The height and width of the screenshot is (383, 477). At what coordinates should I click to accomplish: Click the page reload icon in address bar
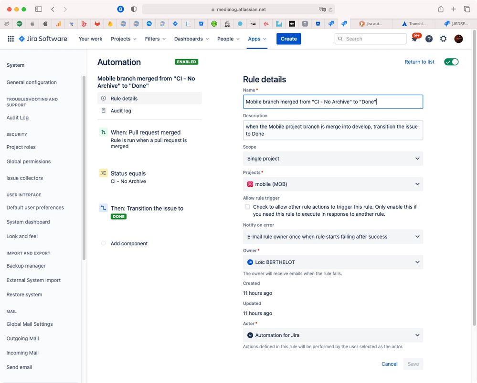[330, 10]
